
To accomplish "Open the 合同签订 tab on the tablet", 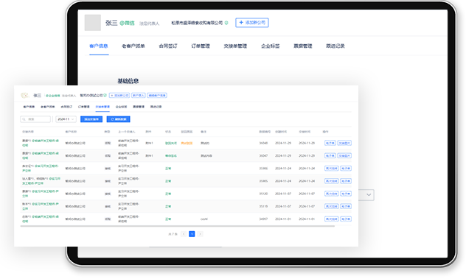I will tap(168, 46).
